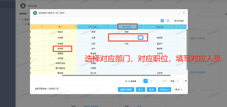Close the 数据维护 dialog with the X
The image size is (227, 107).
184,13
